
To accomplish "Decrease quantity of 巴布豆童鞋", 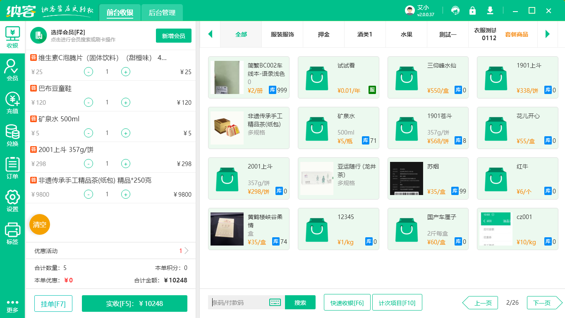I will pos(89,102).
